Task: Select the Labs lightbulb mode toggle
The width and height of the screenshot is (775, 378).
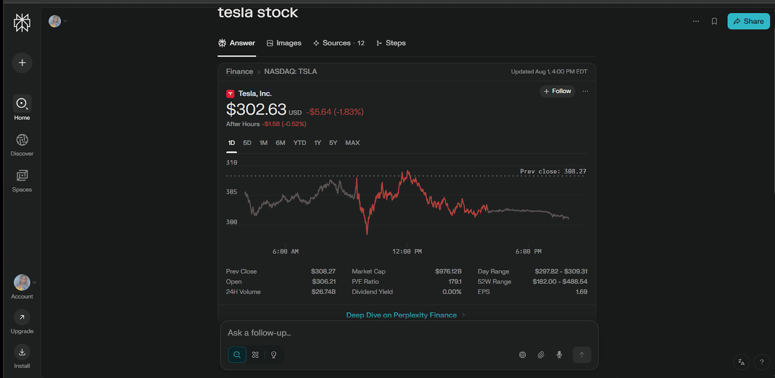Action: [274, 355]
